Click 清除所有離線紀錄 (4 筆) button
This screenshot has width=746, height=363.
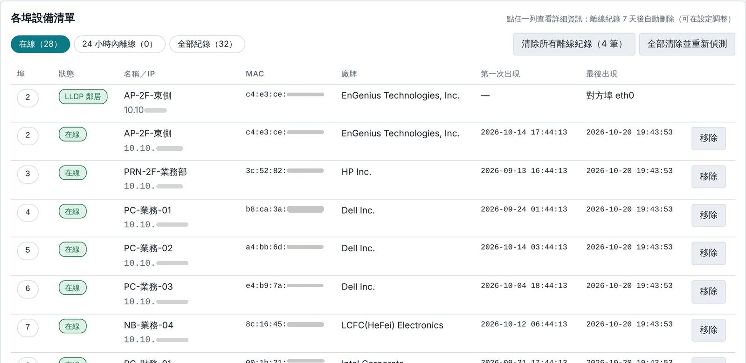(x=574, y=44)
